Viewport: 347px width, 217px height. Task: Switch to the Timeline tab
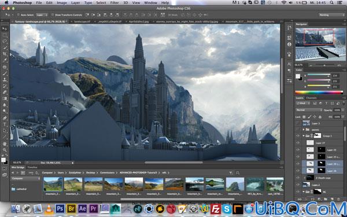point(32,168)
